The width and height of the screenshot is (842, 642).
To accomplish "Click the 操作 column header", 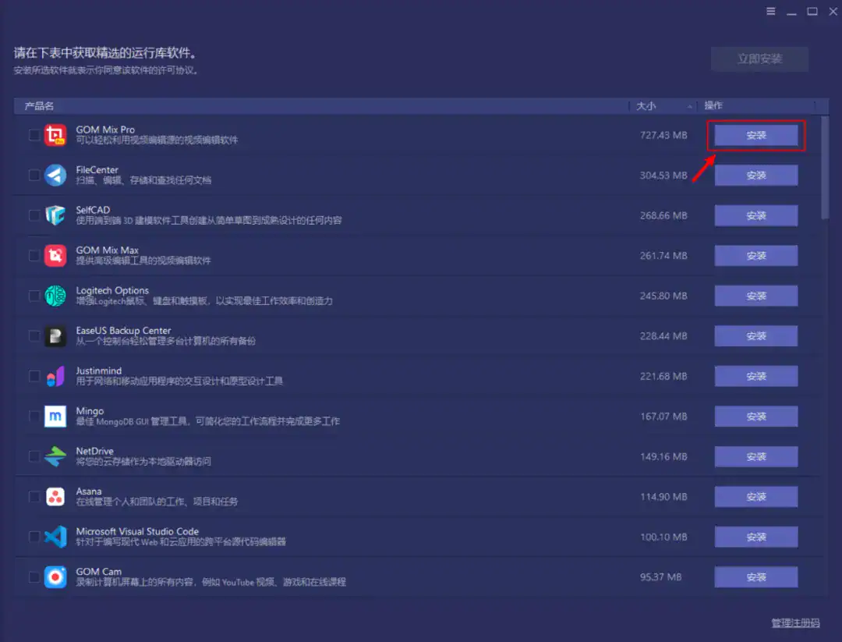I will 755,106.
